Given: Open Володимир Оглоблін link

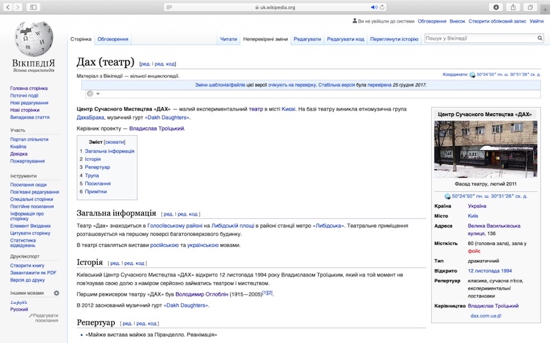Looking at the screenshot, I should pyautogui.click(x=201, y=294).
